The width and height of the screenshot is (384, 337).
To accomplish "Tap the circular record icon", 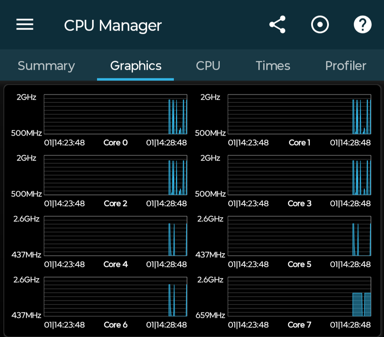I will point(320,25).
